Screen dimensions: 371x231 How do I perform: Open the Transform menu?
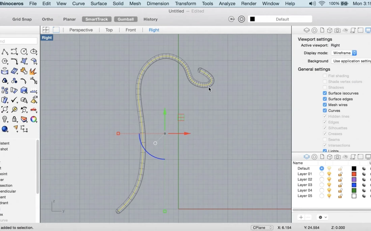click(185, 4)
